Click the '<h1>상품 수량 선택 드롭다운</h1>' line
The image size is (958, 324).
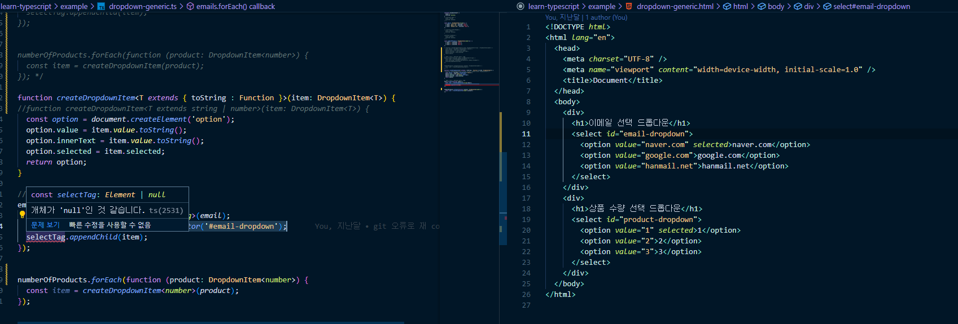coord(637,208)
